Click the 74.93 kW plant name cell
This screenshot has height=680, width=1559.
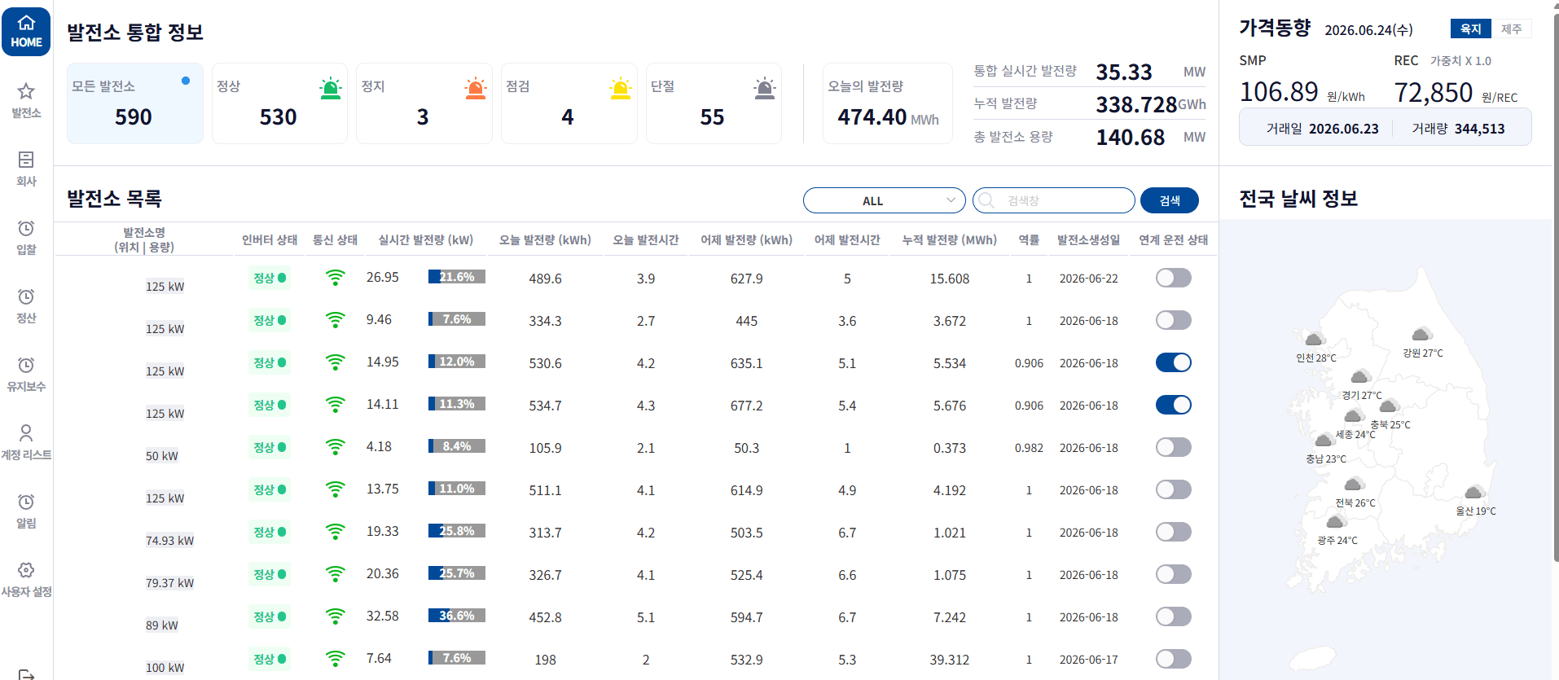click(x=169, y=540)
